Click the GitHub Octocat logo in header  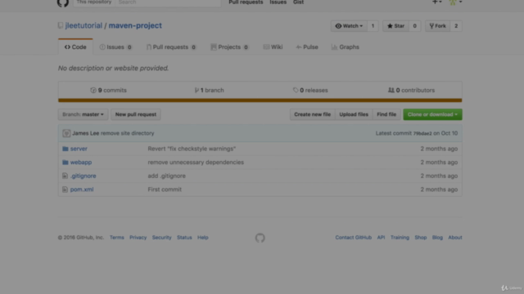(x=63, y=2)
